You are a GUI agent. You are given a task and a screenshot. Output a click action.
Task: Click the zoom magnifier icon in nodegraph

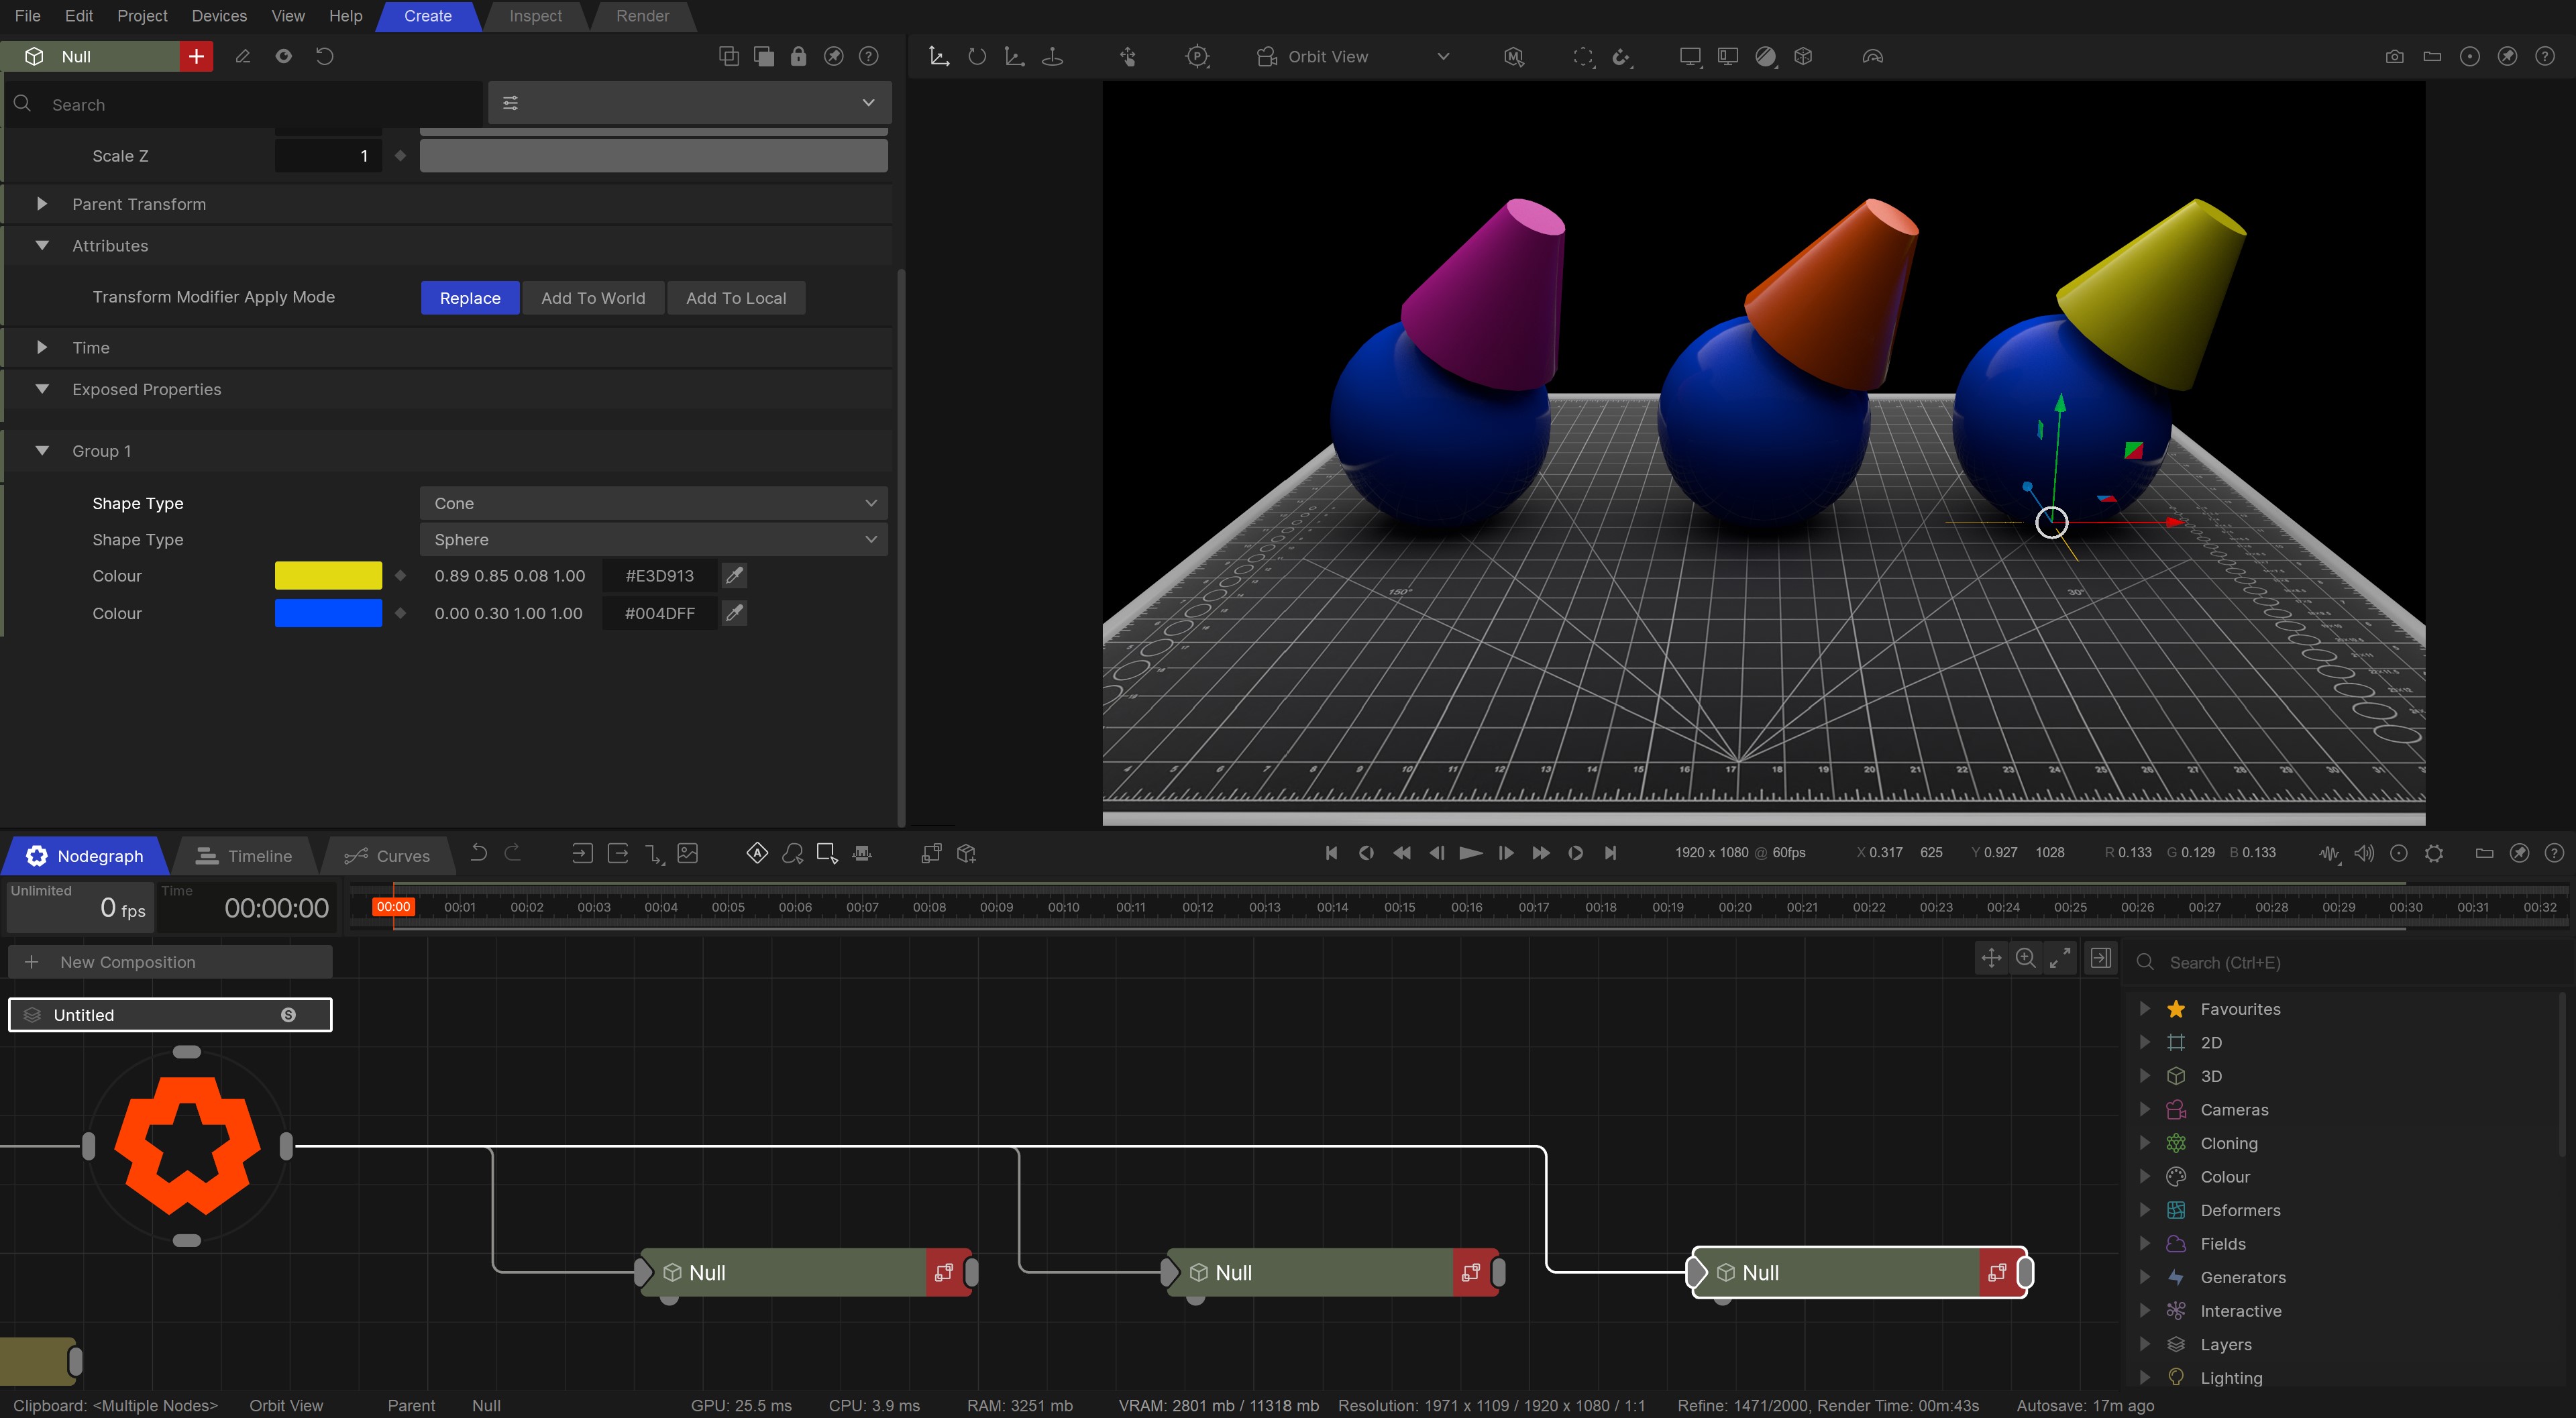(2026, 958)
